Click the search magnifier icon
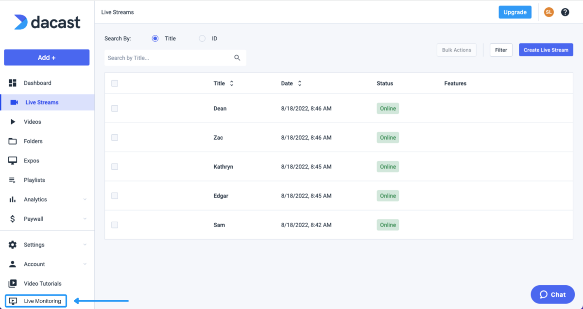The width and height of the screenshot is (583, 309). [x=237, y=57]
